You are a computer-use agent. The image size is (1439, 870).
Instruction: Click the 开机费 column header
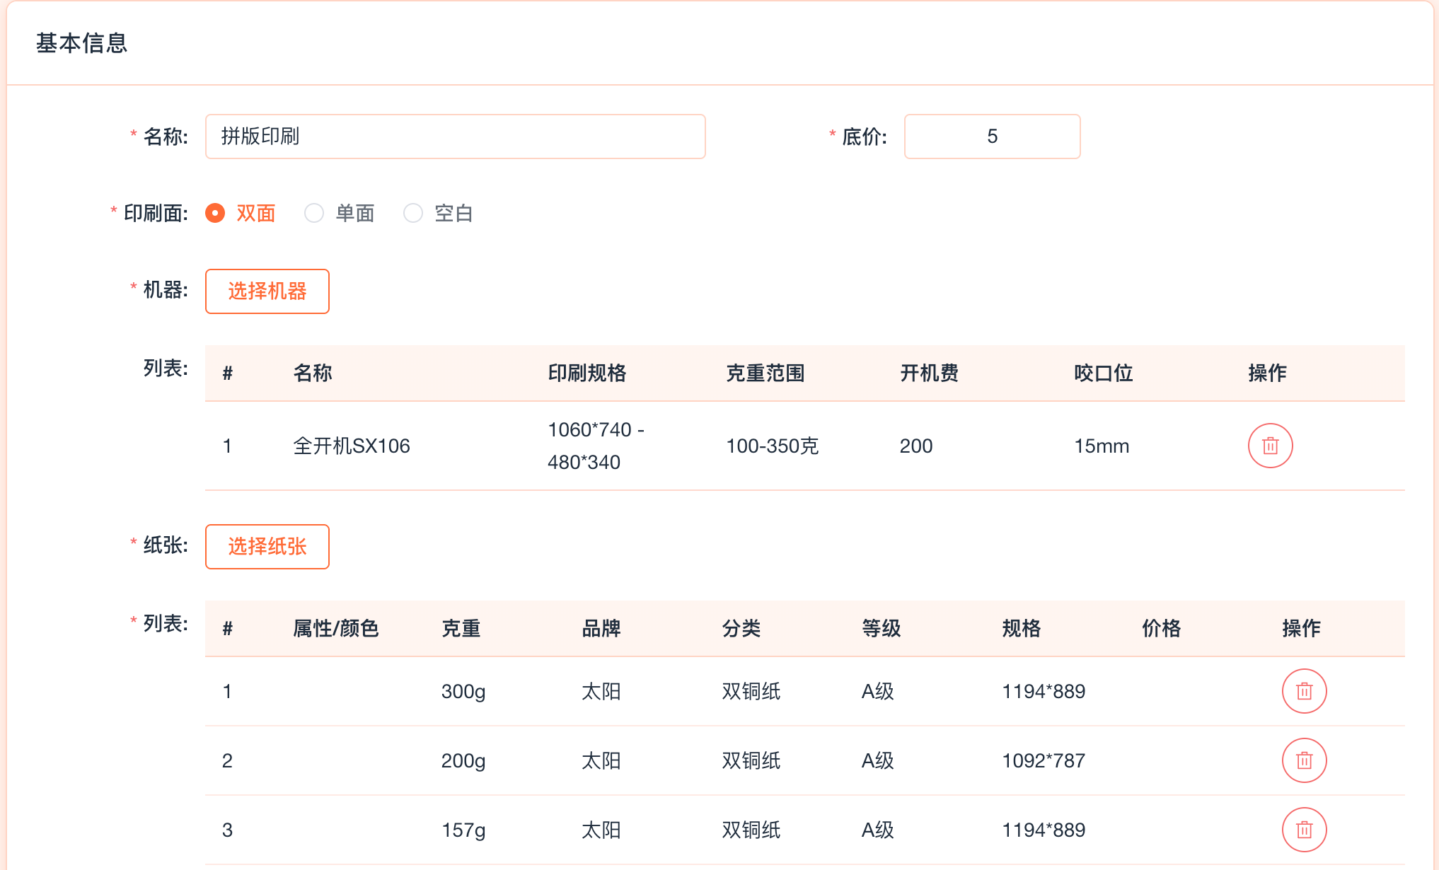[x=929, y=373]
